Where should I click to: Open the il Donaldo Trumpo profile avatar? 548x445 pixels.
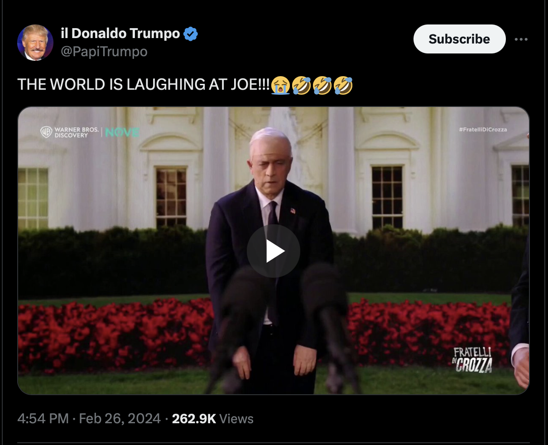click(x=35, y=43)
